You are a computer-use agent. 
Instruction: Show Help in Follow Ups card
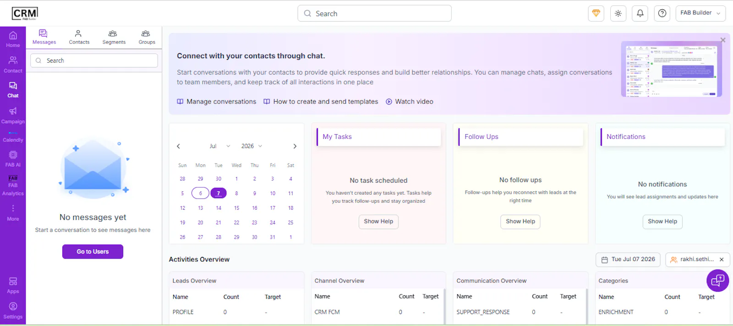point(520,222)
